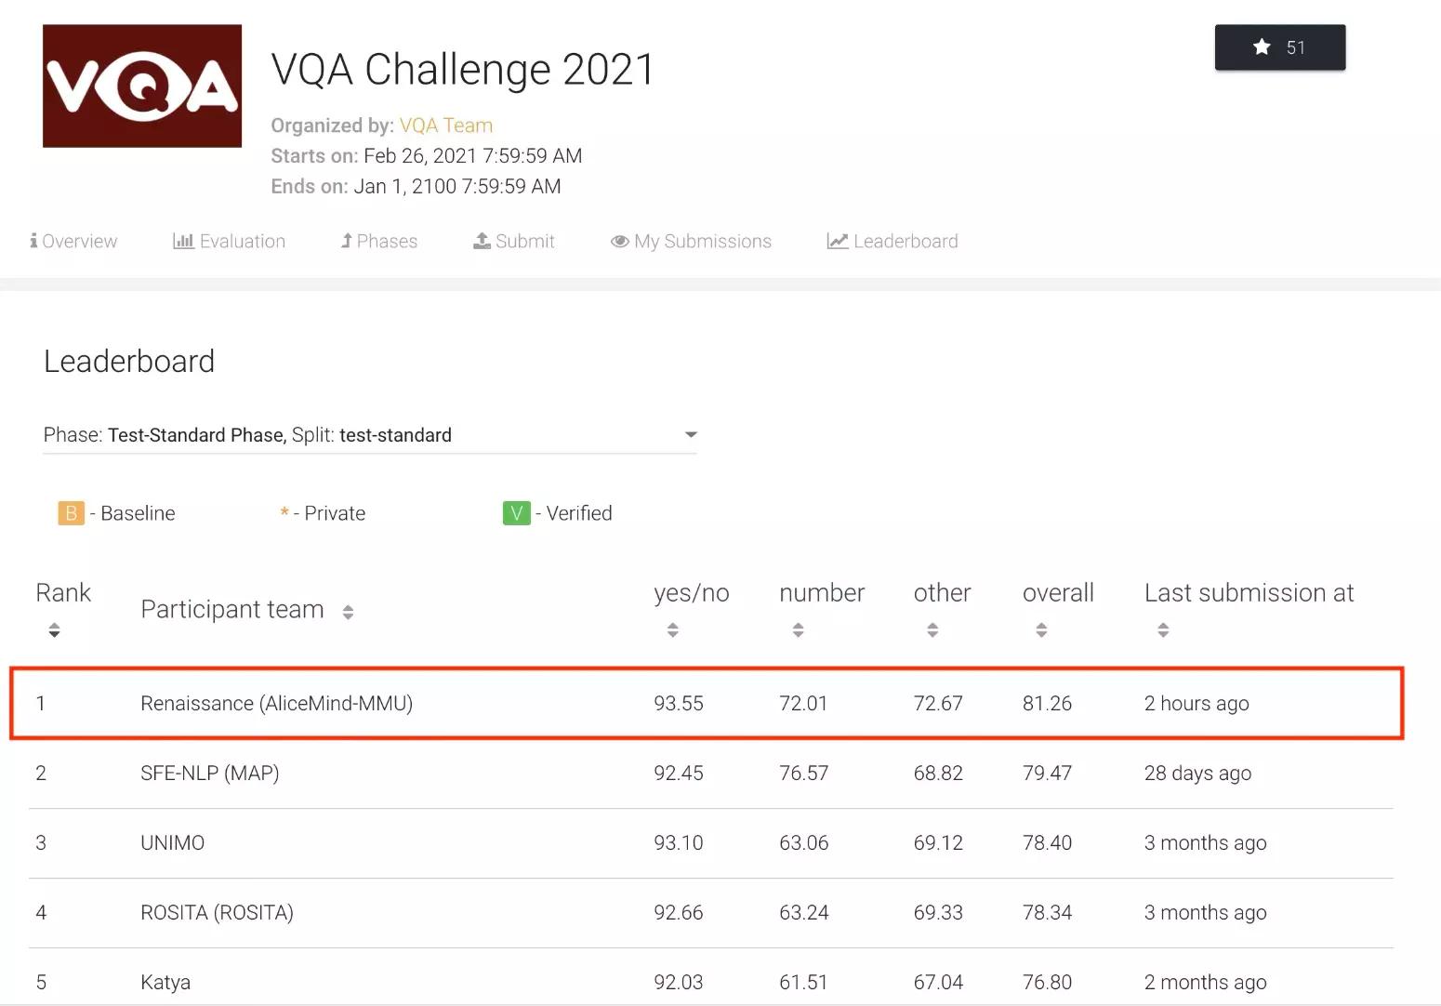1441x1006 pixels.
Task: Sort by overall score arrows
Action: pos(1041,630)
